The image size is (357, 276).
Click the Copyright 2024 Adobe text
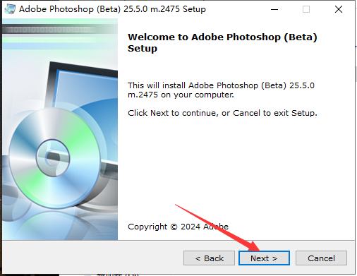pyautogui.click(x=178, y=227)
